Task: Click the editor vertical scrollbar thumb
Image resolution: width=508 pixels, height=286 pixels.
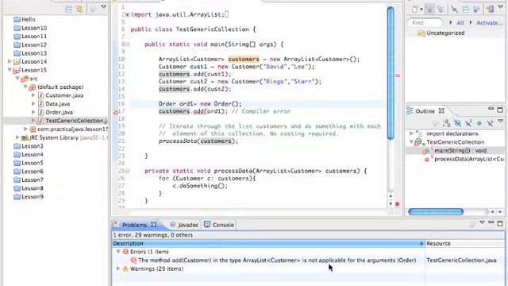Action: pos(391,73)
